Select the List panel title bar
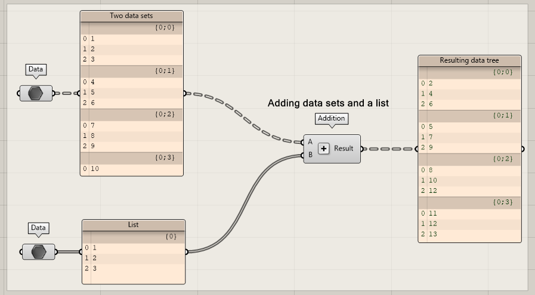 coord(133,225)
